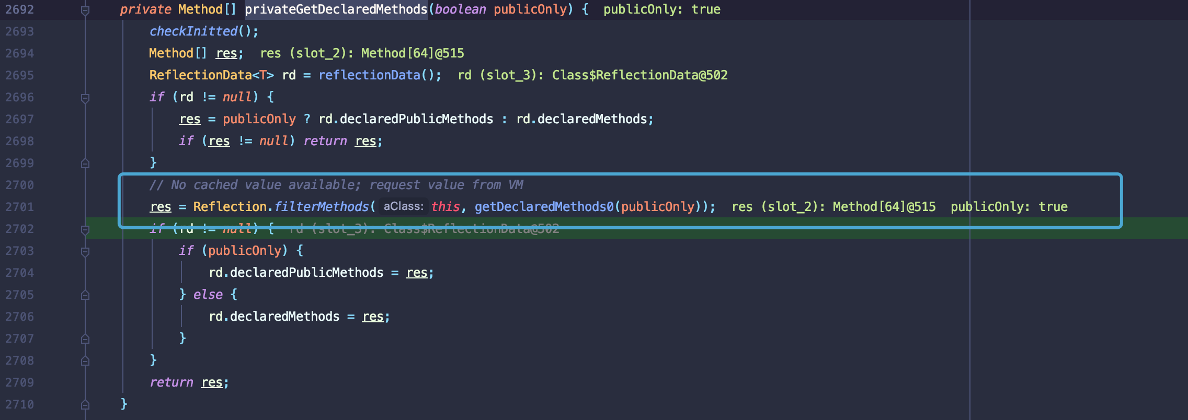Click the filterMethods method call
The height and width of the screenshot is (420, 1188).
[321, 207]
